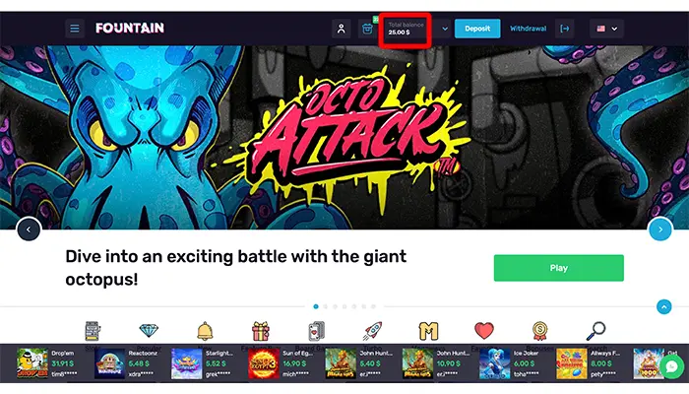Open the Slots category icon
The image size is (689, 394).
click(93, 331)
